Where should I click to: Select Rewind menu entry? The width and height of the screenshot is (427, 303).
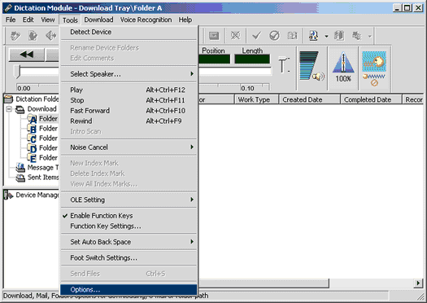click(x=129, y=121)
